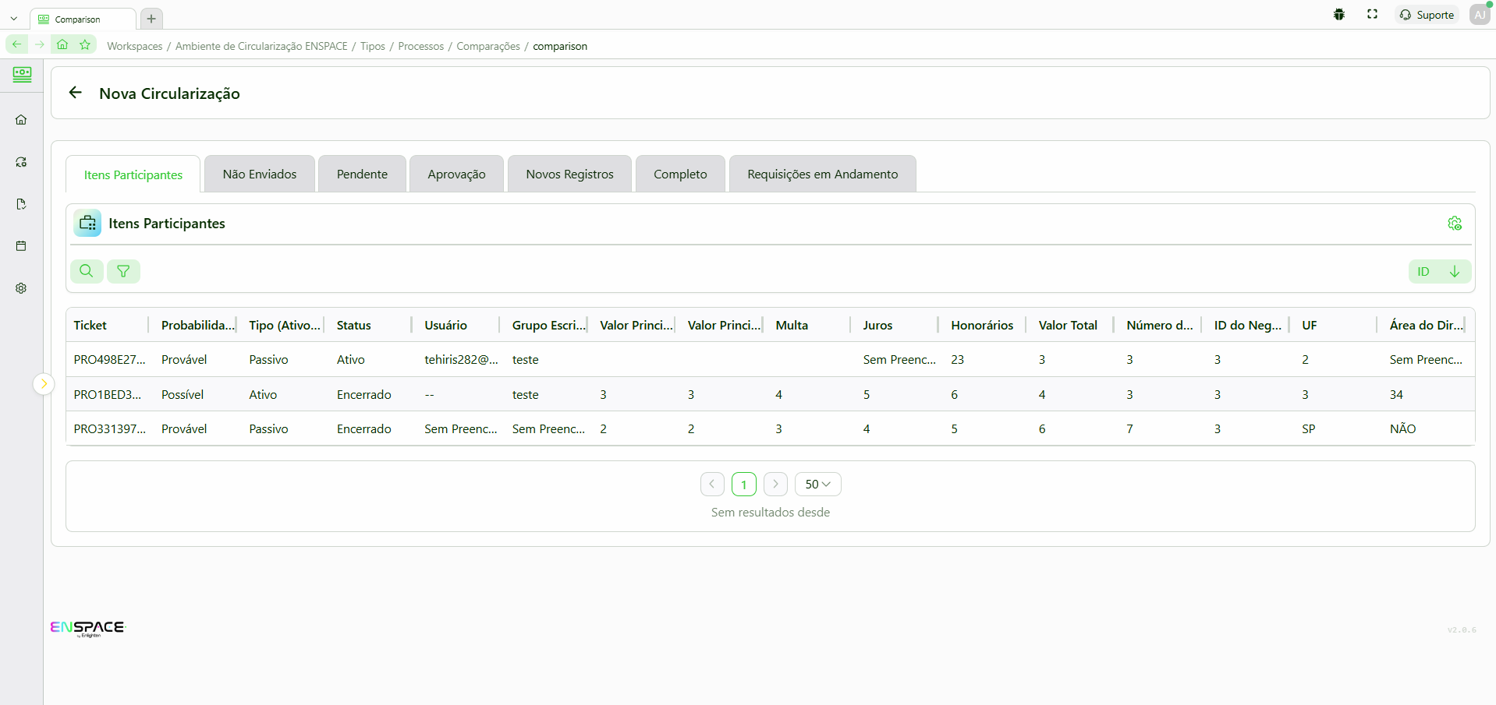
Task: Open the filter funnel icon
Action: 123,271
